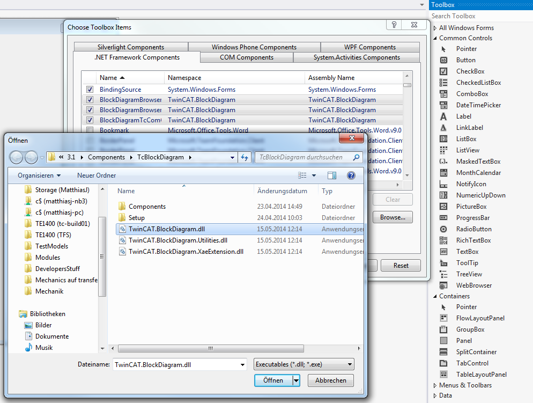
Task: Uncheck the BlockDiagramTcCom component checkbox
Action: (90, 120)
